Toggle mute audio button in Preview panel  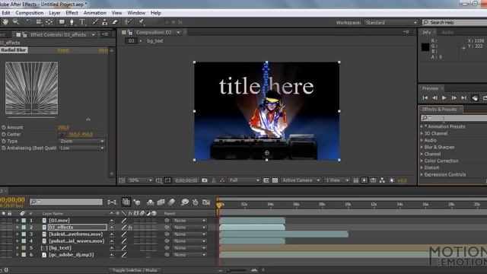(x=475, y=98)
